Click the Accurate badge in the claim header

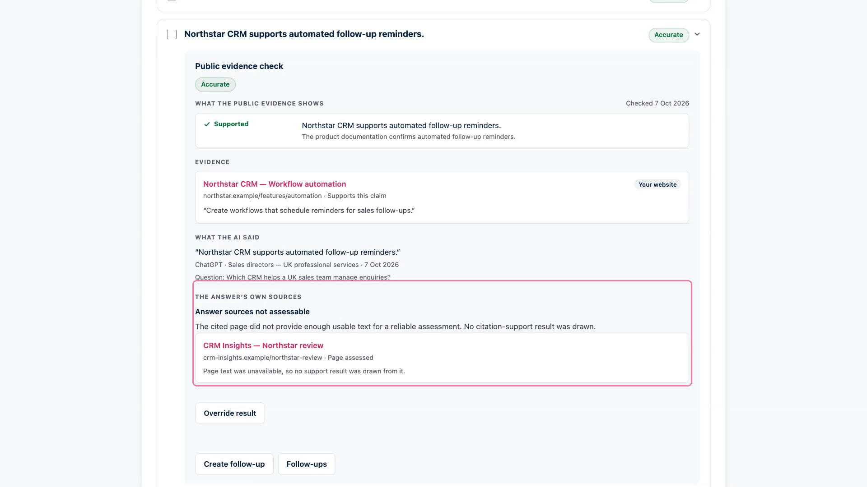click(669, 35)
